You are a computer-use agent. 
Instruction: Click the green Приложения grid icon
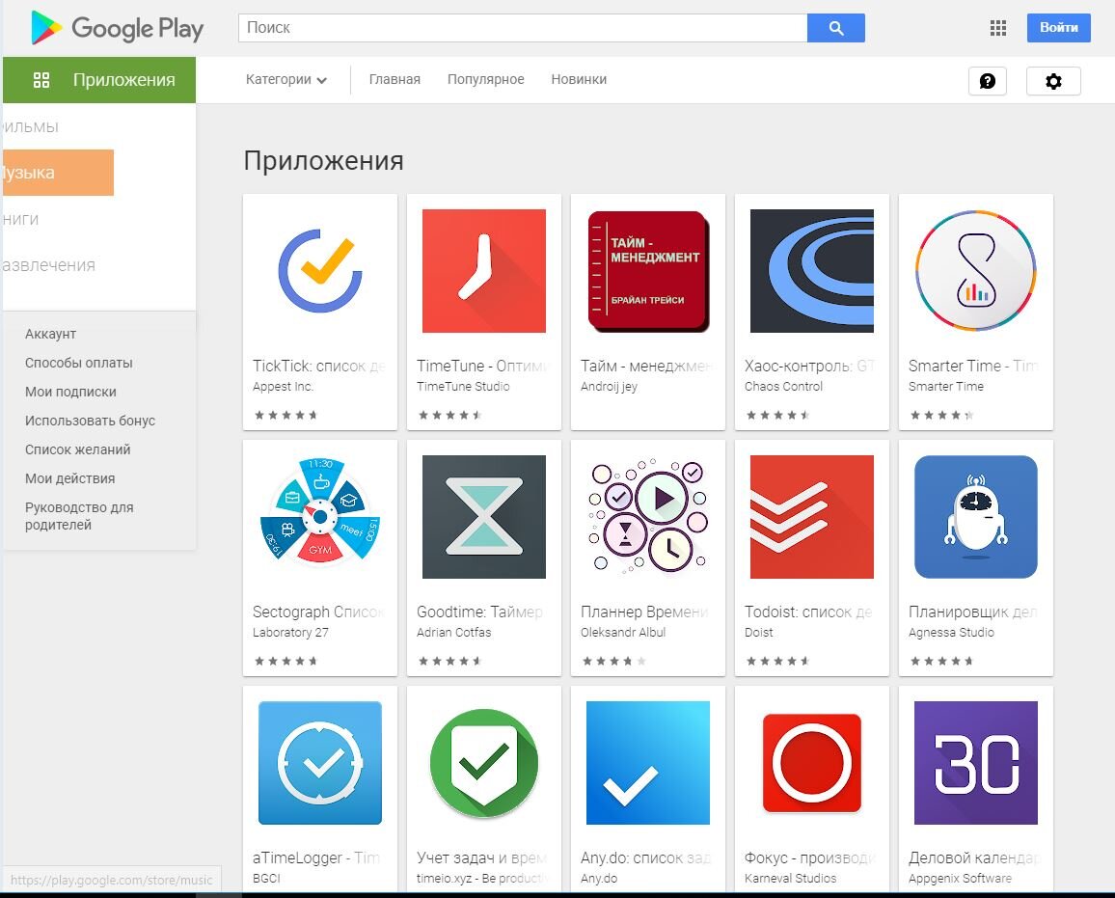point(41,80)
